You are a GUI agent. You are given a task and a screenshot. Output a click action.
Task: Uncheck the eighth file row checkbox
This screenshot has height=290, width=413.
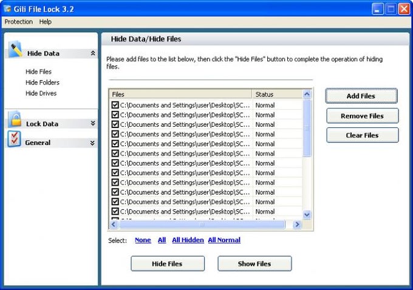[115, 173]
